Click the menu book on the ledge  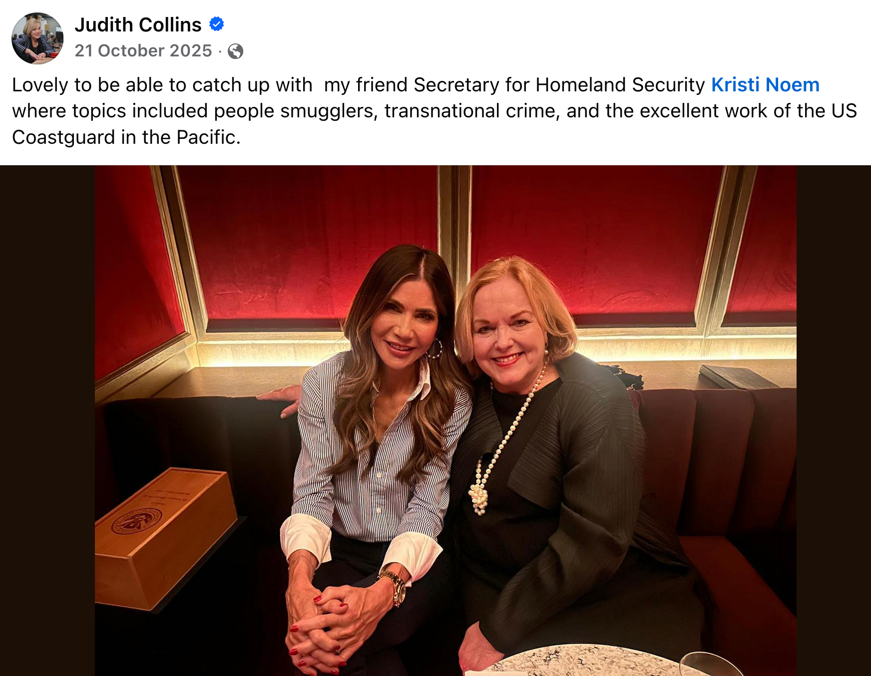click(x=738, y=377)
